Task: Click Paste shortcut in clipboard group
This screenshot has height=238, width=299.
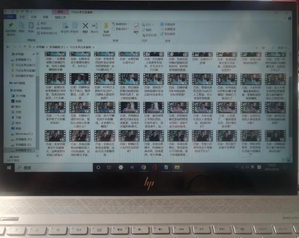Action: [47, 33]
